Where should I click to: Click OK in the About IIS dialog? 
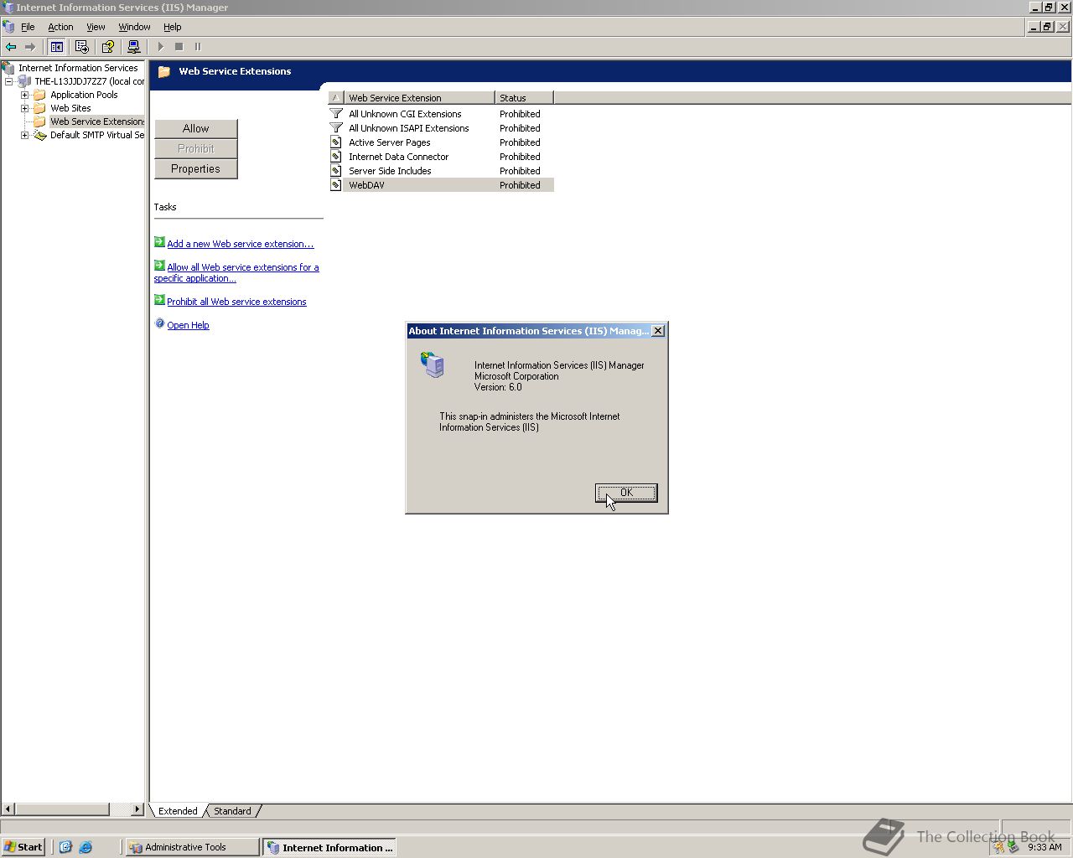click(x=626, y=493)
